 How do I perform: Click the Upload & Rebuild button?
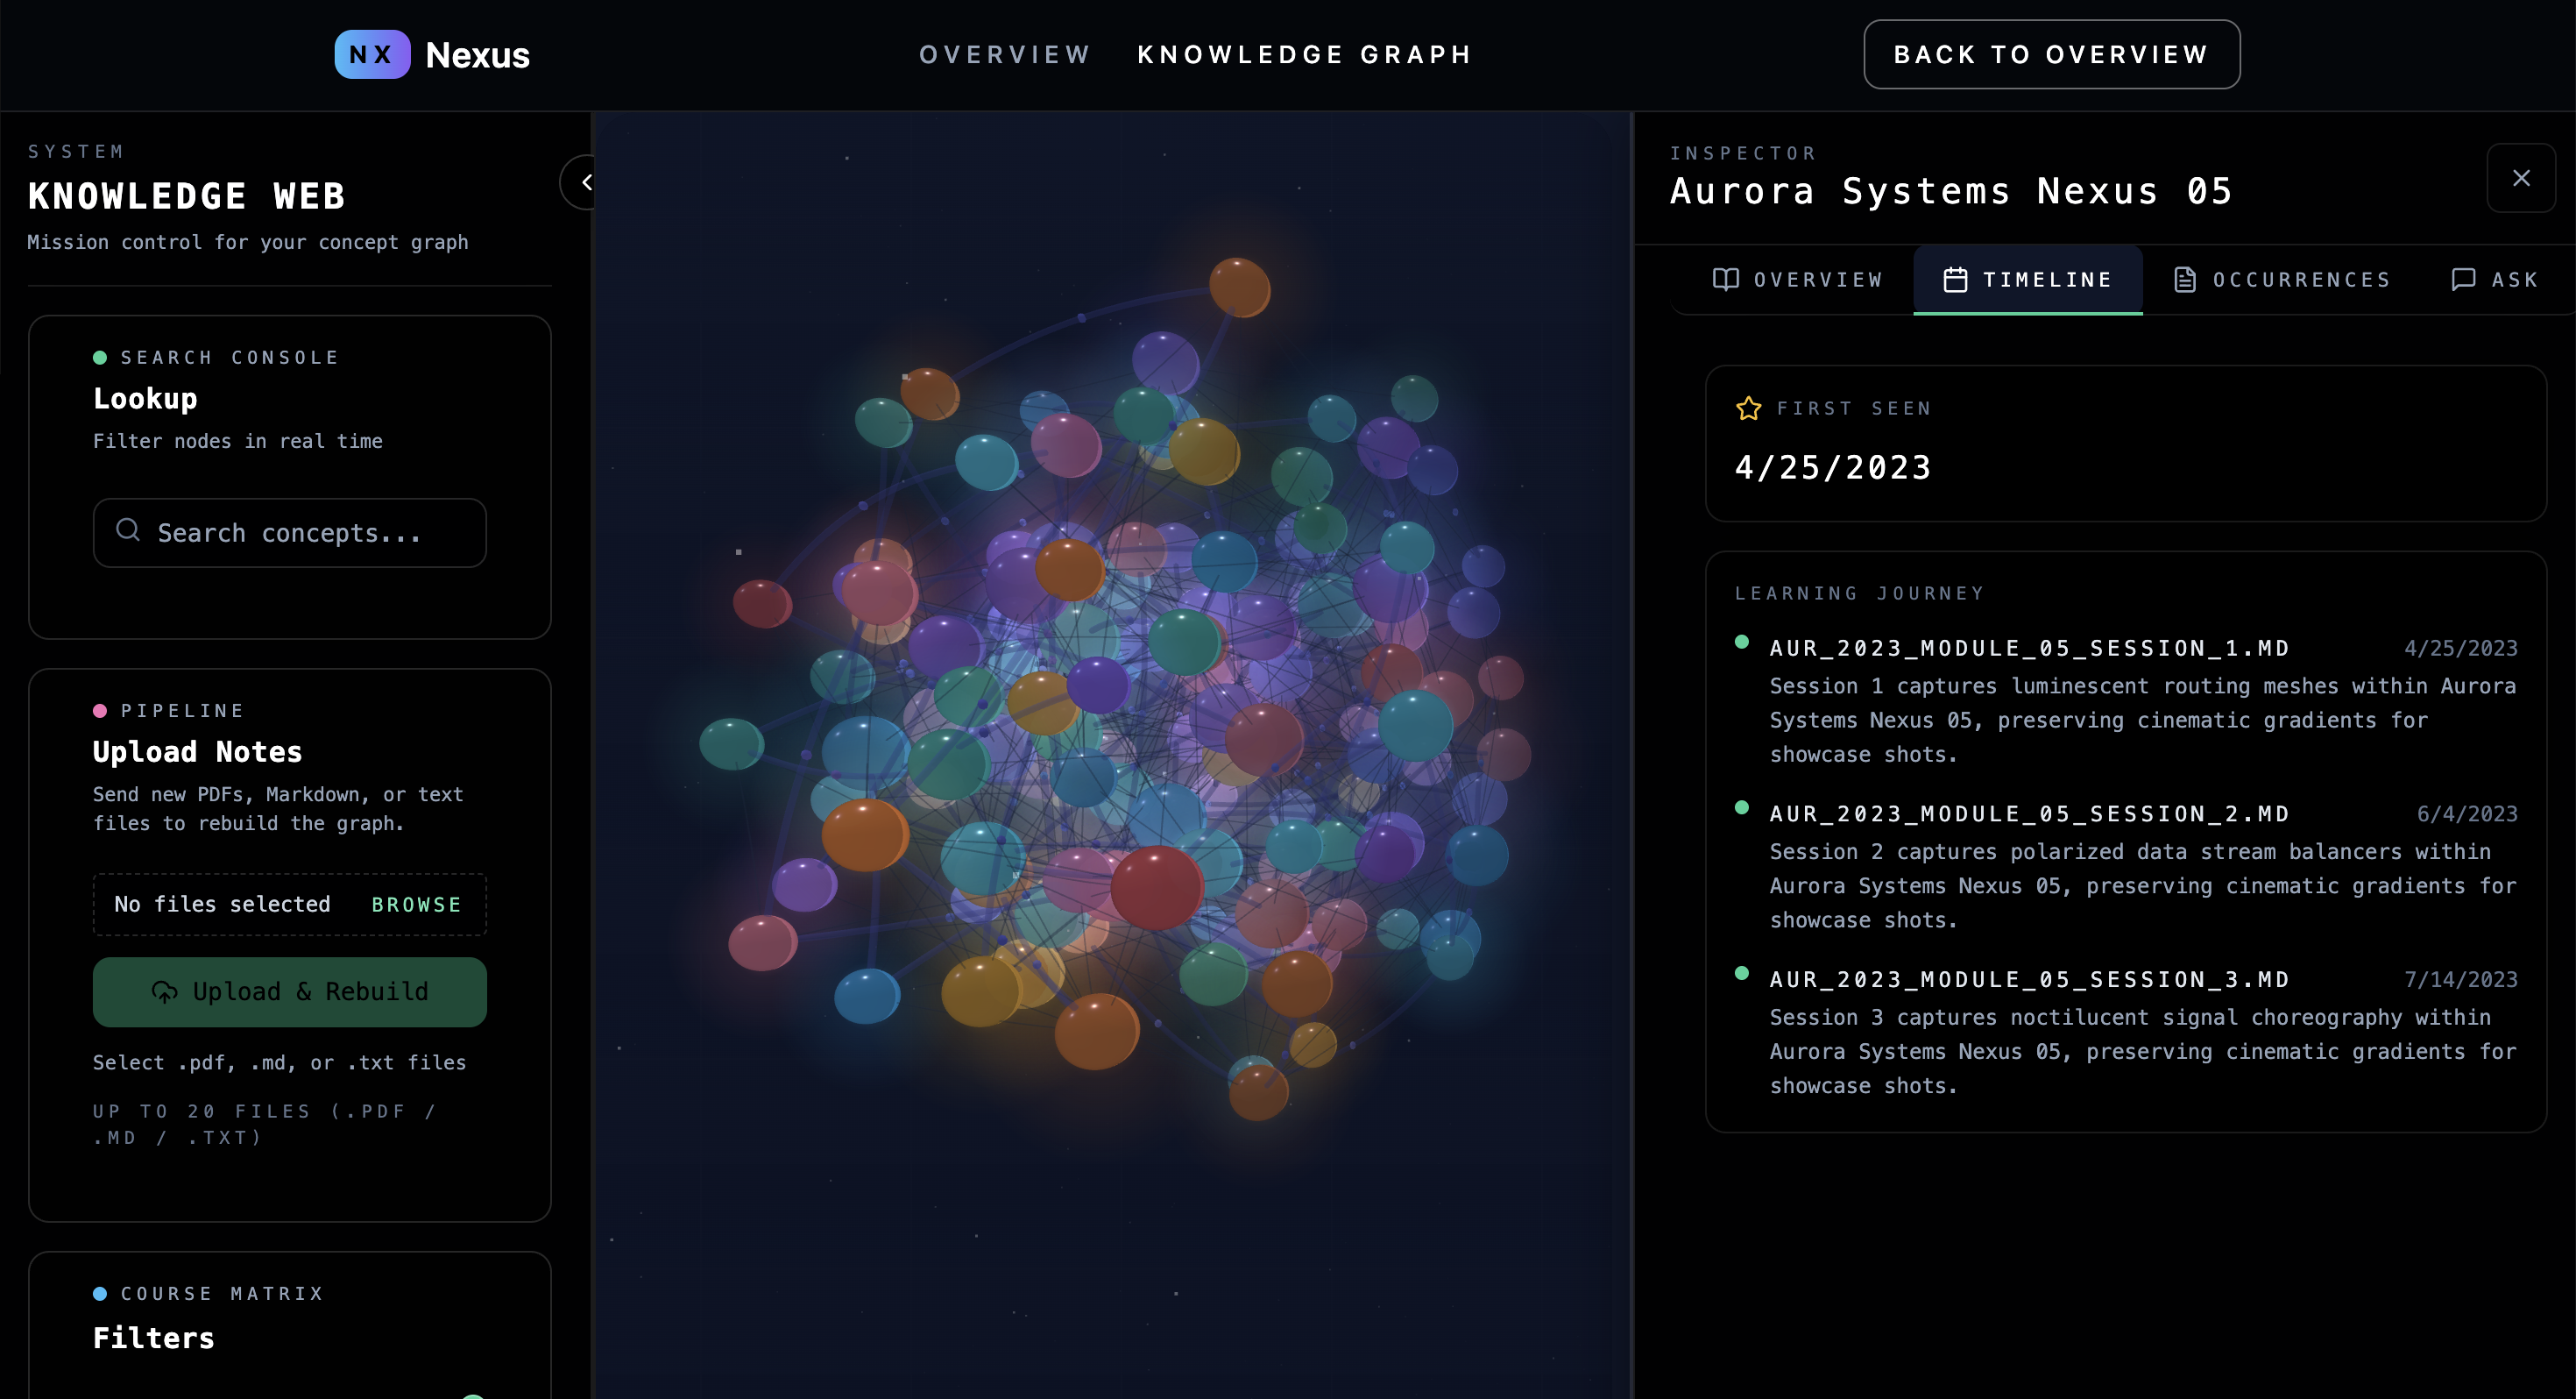pyautogui.click(x=289, y=991)
